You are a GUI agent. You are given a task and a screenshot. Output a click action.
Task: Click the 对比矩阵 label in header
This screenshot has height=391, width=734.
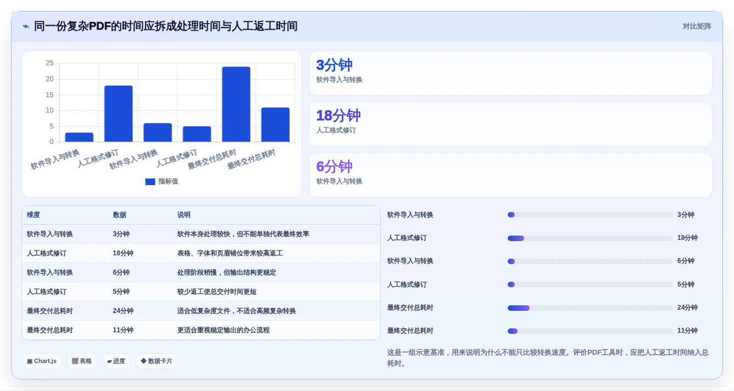697,26
